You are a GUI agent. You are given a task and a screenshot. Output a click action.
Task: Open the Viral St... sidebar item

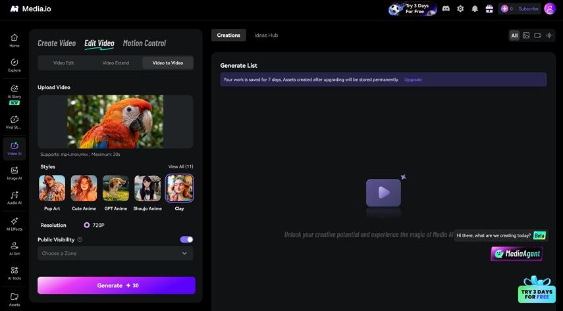click(14, 122)
